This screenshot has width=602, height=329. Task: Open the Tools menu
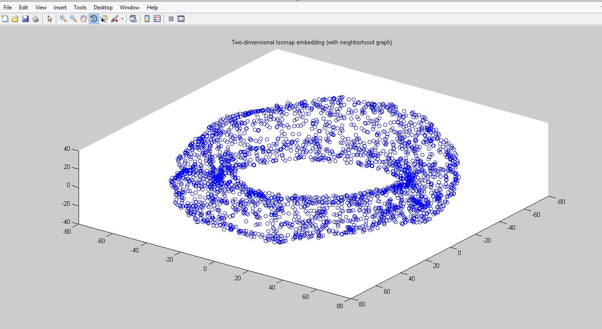coord(80,8)
